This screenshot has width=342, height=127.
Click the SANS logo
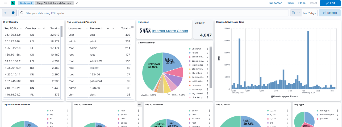coord(145,31)
